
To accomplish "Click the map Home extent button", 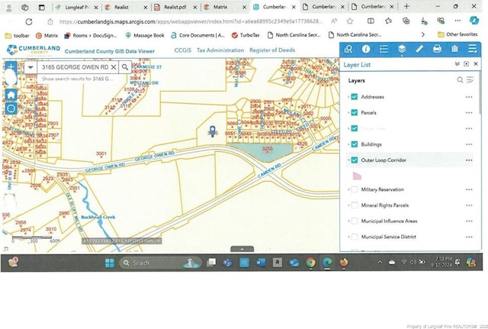I will [11, 95].
